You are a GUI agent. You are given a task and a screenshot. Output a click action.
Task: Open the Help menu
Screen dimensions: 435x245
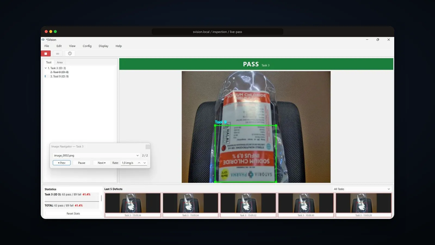click(x=119, y=46)
